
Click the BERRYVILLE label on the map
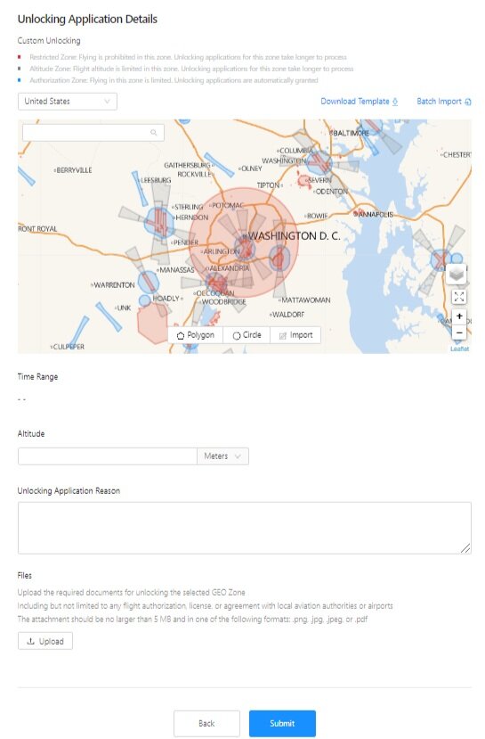pyautogui.click(x=74, y=170)
